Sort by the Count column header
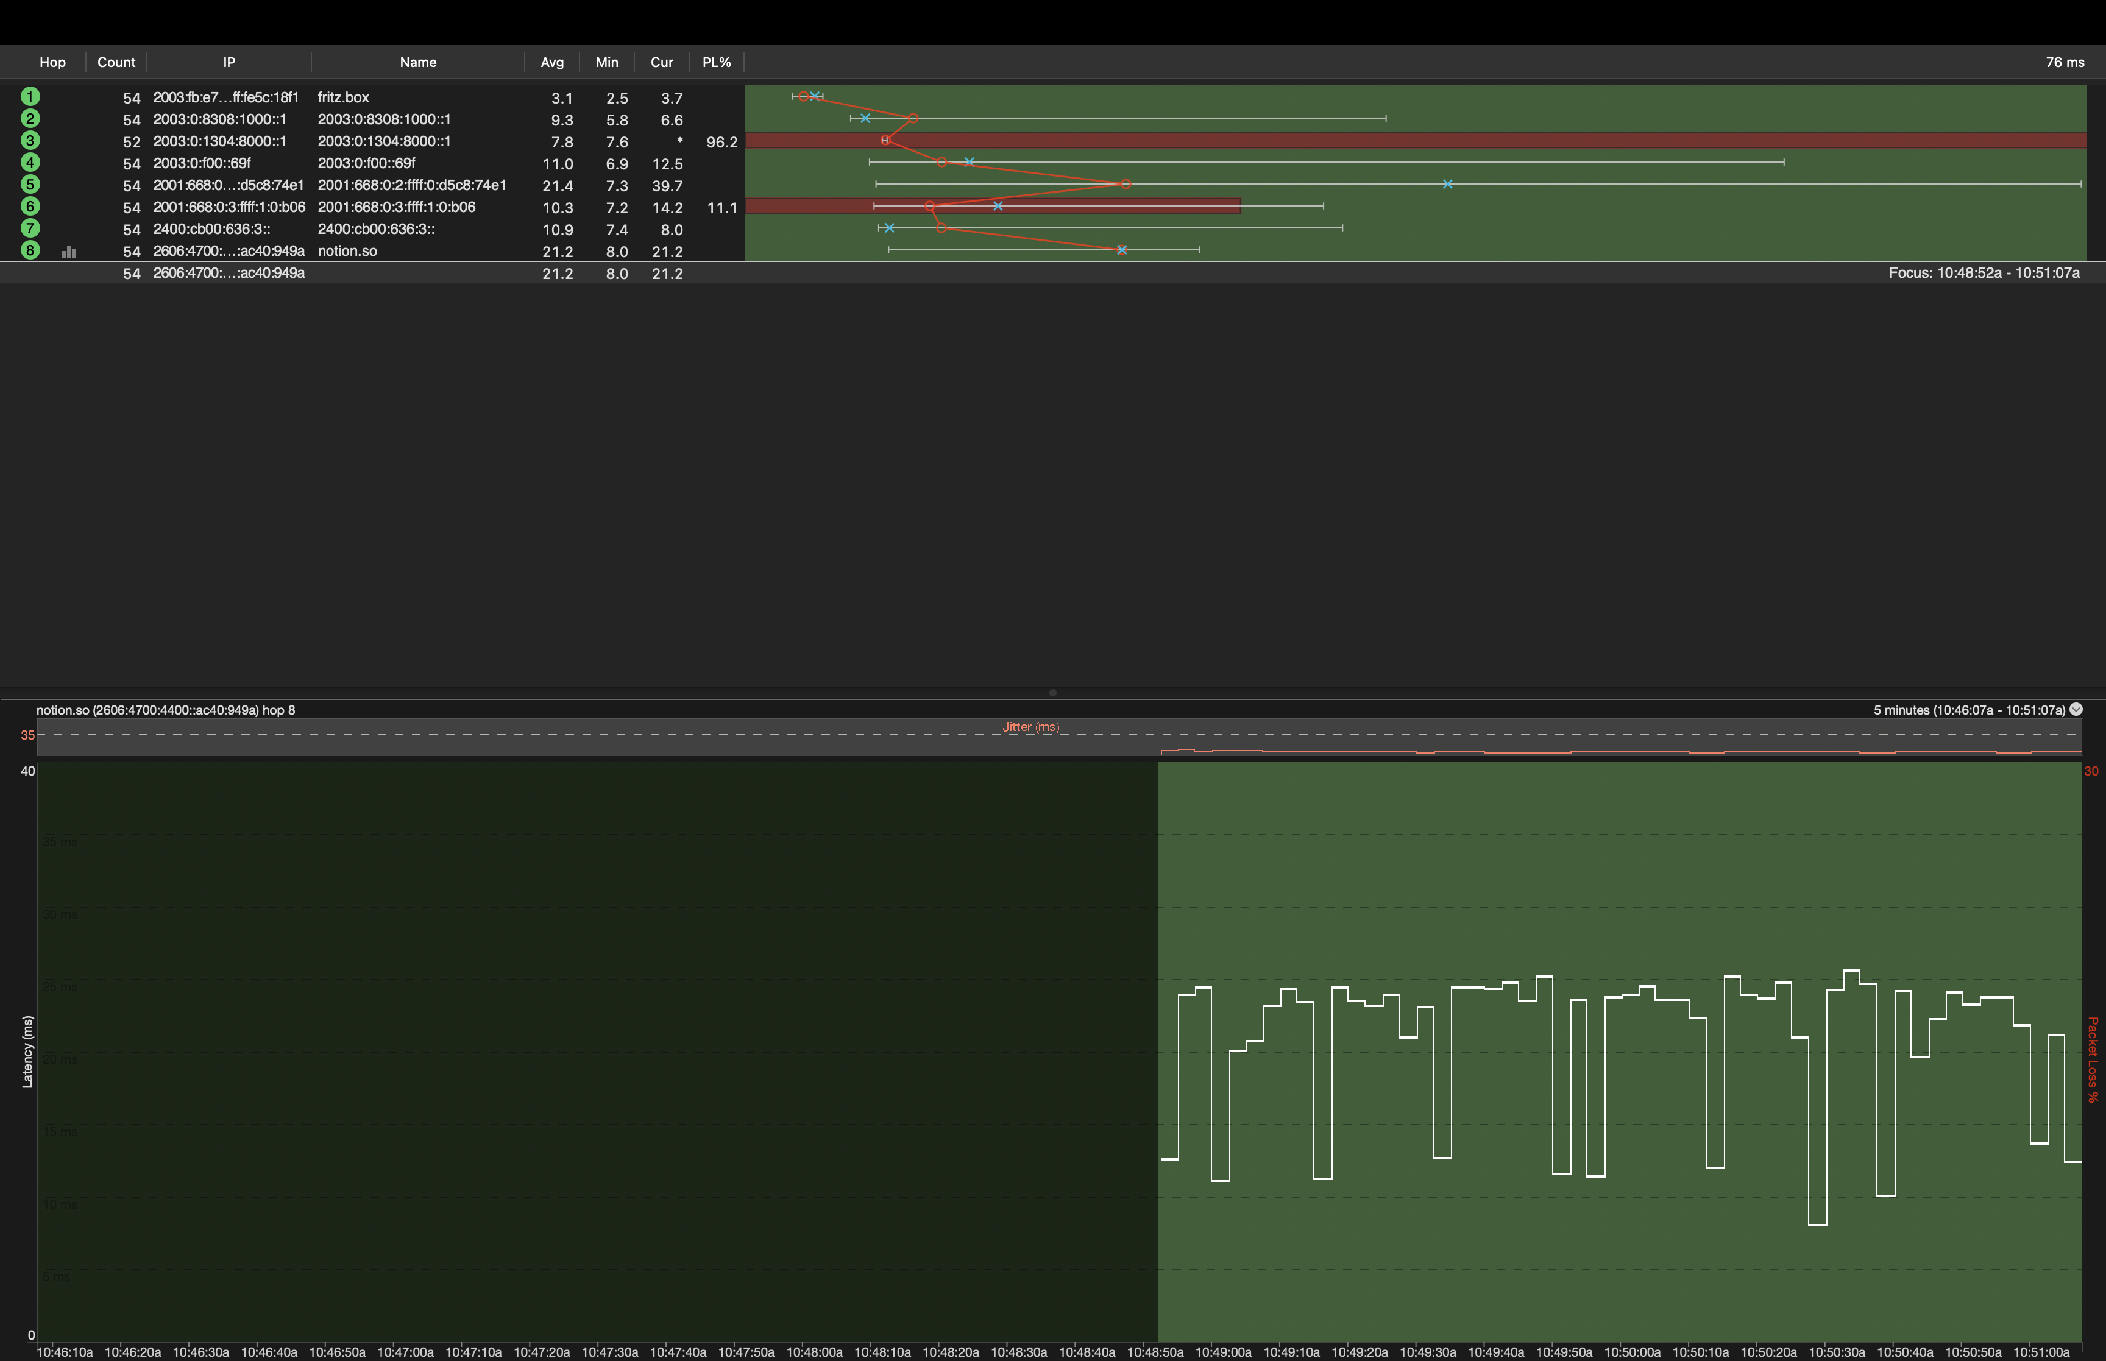Screen dimensions: 2106x1361 (116, 62)
